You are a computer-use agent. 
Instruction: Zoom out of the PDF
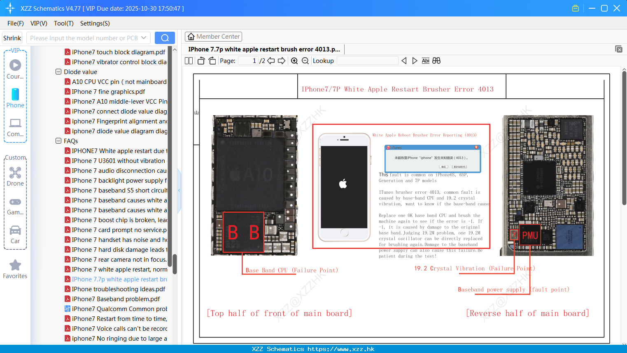point(305,61)
